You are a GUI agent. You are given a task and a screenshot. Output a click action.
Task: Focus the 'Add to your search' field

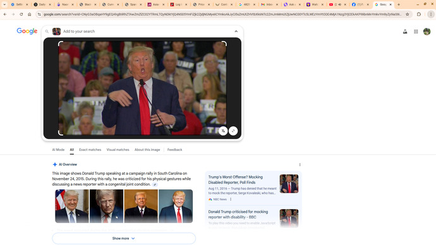coord(147,32)
